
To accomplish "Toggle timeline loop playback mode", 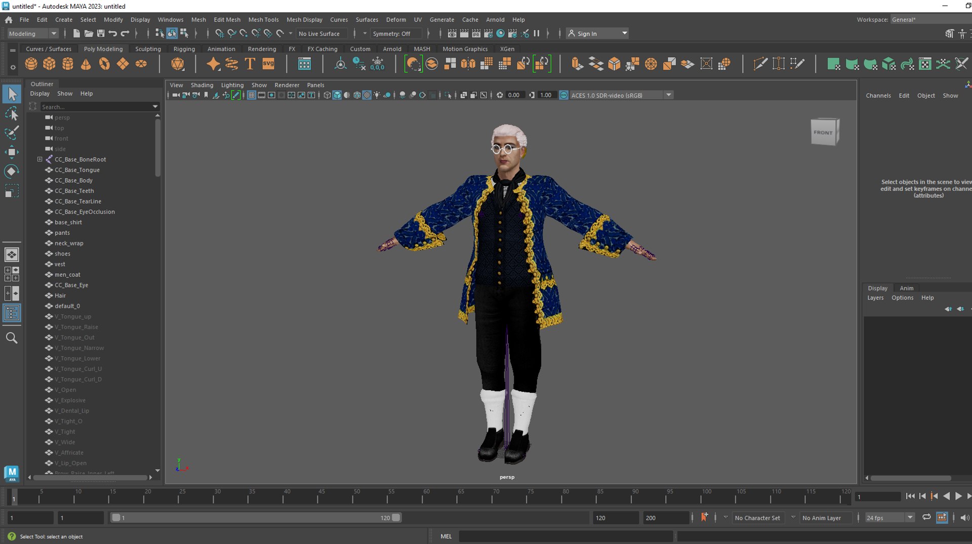I will [x=926, y=517].
